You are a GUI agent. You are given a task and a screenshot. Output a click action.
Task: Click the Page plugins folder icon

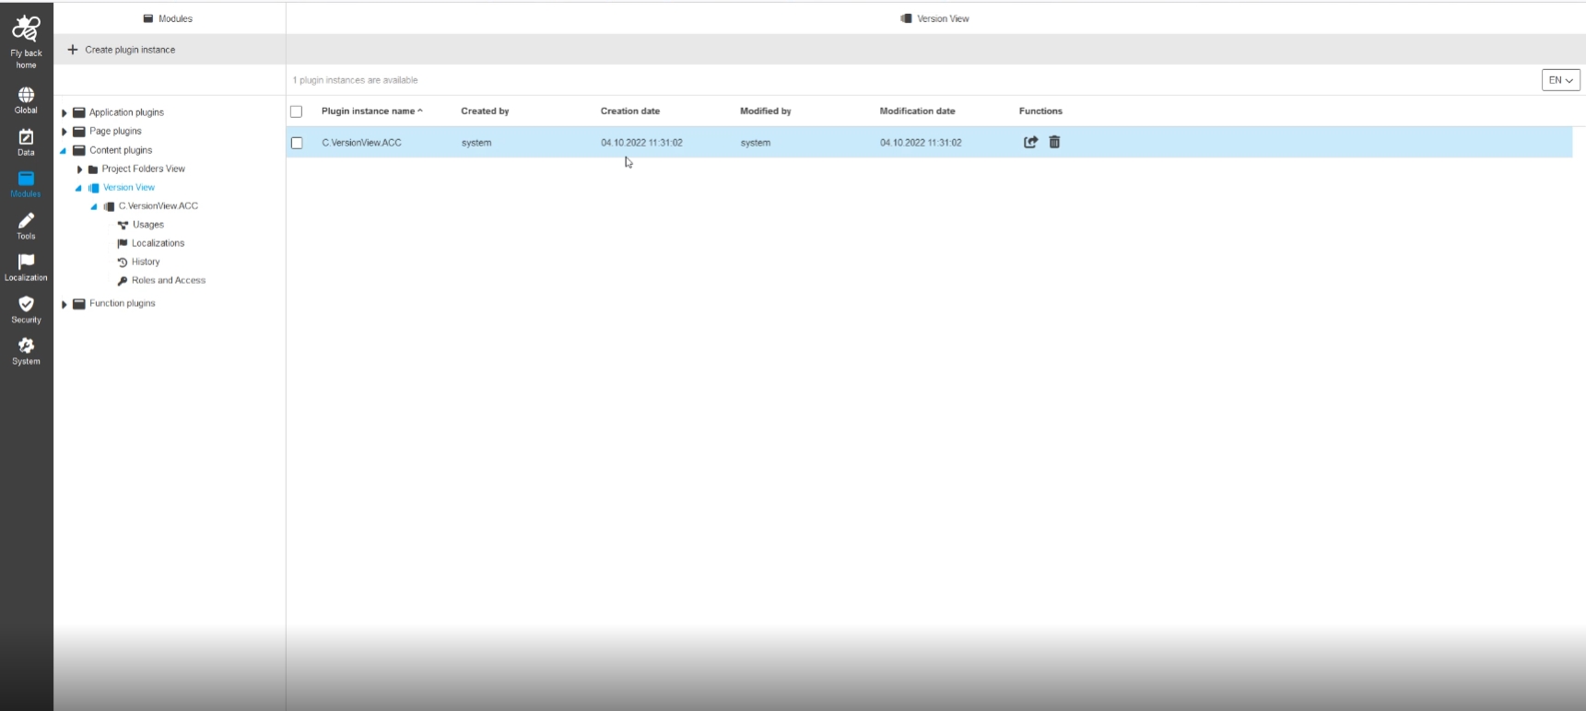[x=79, y=132]
